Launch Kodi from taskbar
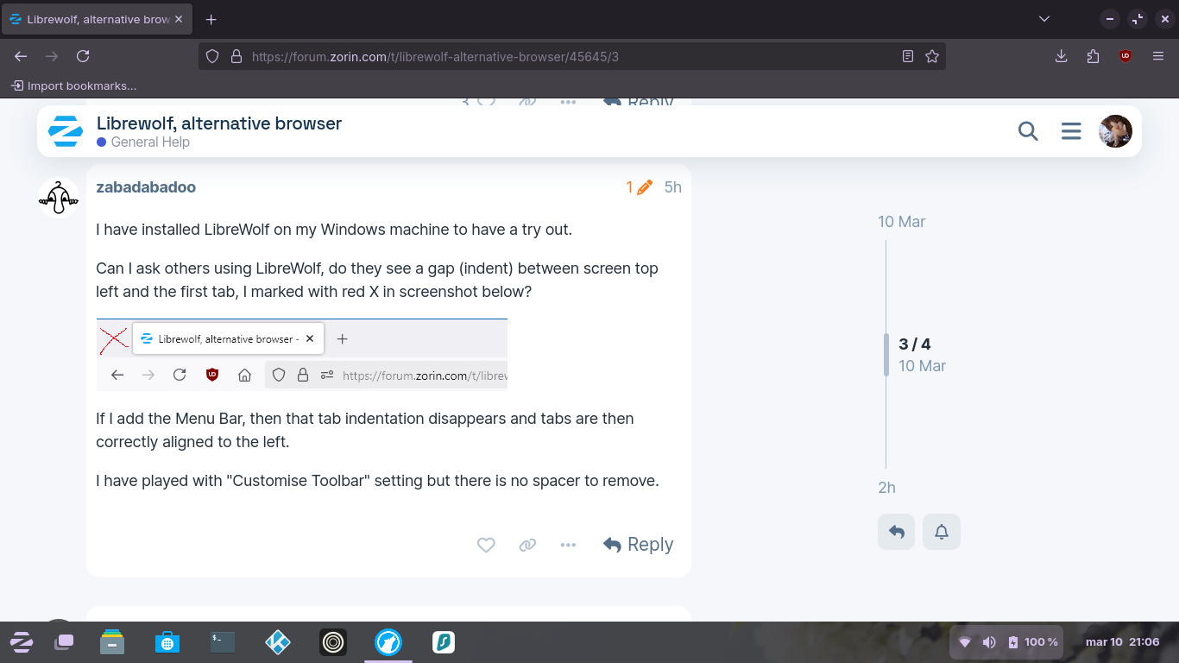The image size is (1179, 663). point(278,642)
